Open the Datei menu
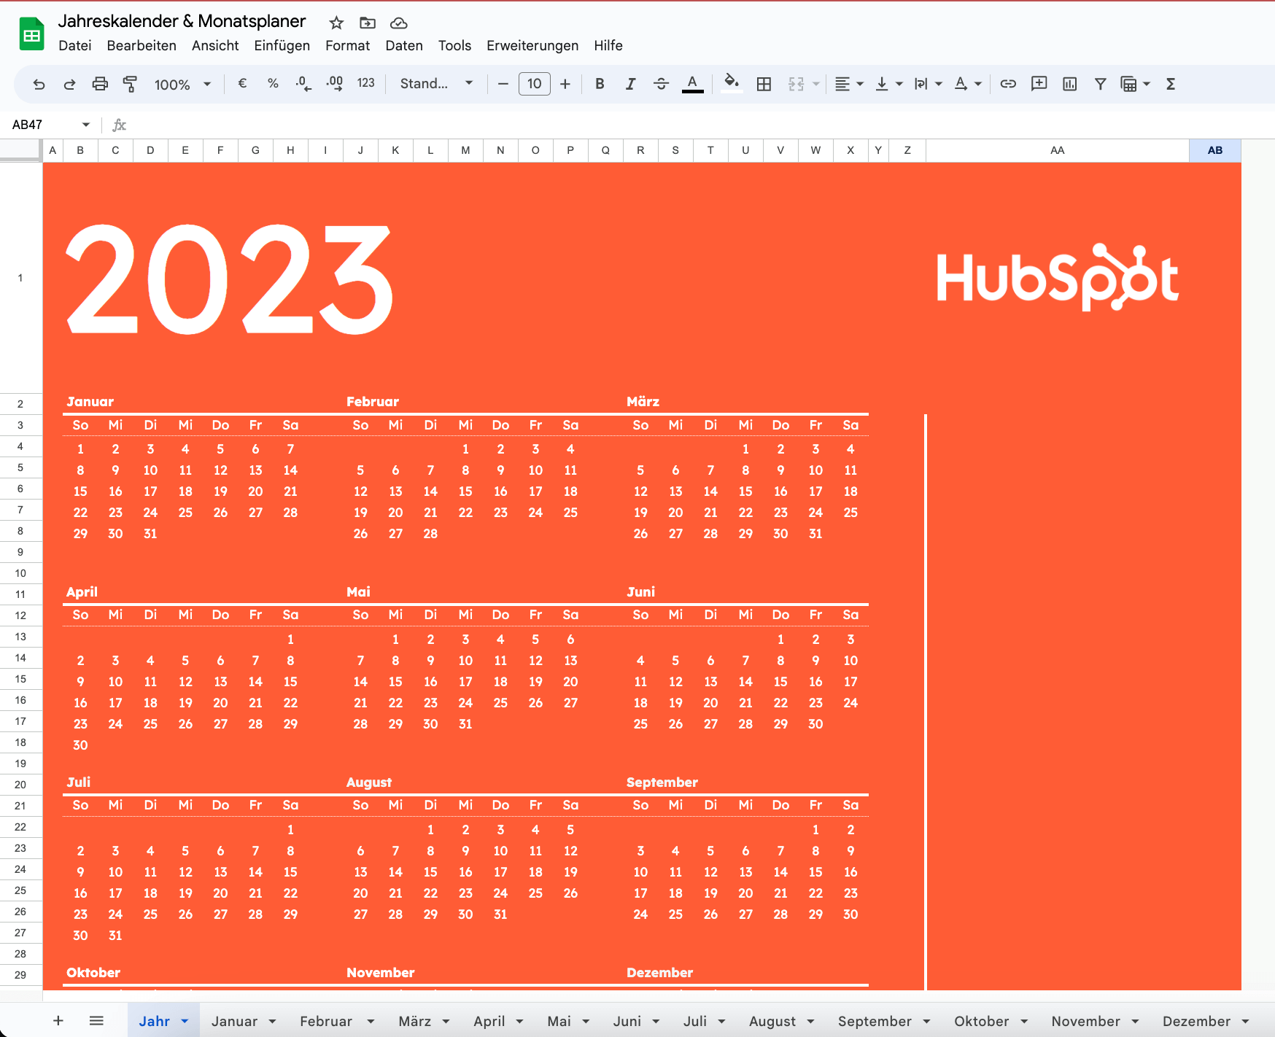Viewport: 1275px width, 1037px height. 74,45
